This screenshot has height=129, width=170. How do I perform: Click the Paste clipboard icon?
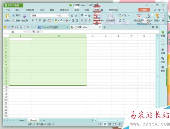coord(7,16)
